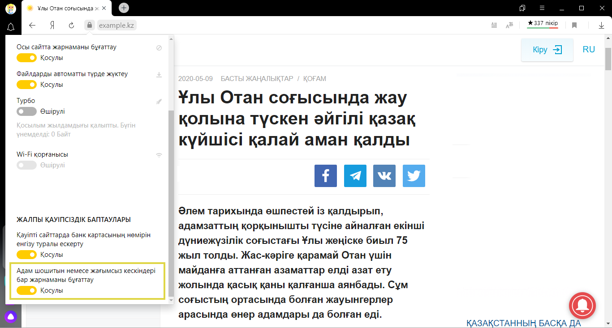The height and width of the screenshot is (328, 612).
Task: Open the notifications bell in sidebar
Action: pos(11,27)
